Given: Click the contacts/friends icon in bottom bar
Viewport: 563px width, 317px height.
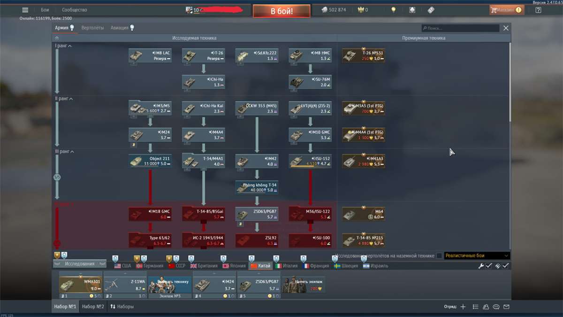Looking at the screenshot, I should (x=486, y=307).
